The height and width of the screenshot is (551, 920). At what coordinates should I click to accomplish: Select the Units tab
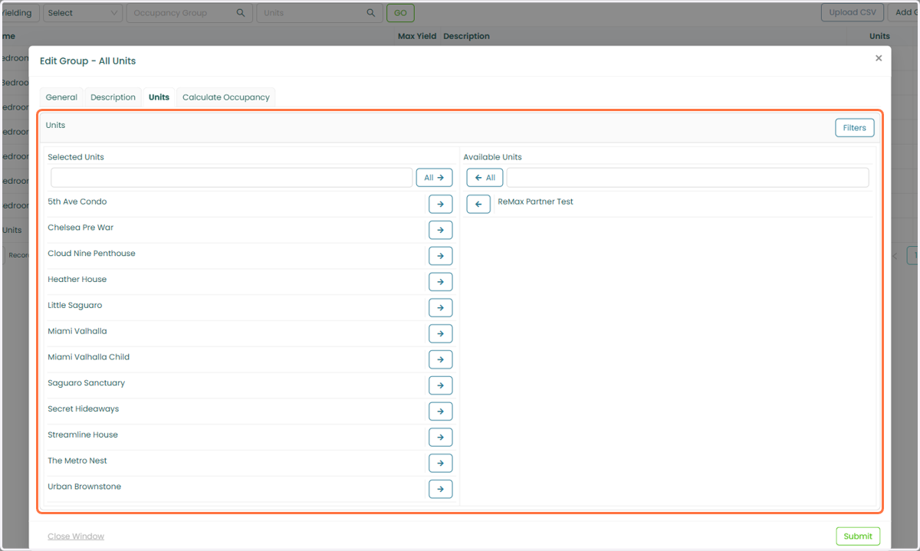coord(159,97)
